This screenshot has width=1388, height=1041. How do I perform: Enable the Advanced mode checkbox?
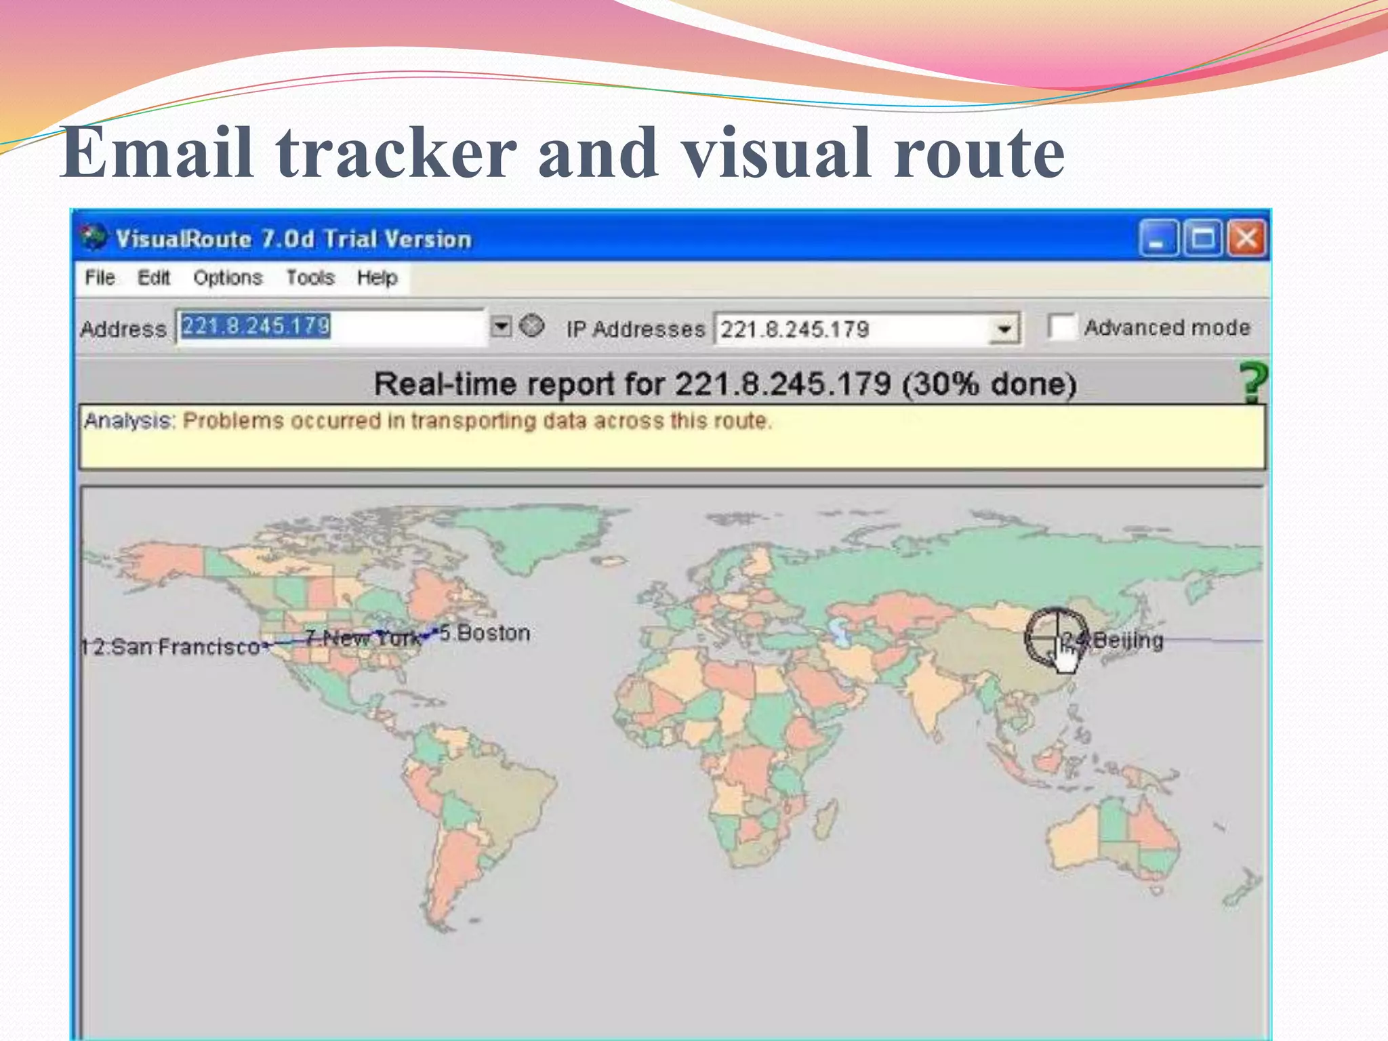[1061, 327]
